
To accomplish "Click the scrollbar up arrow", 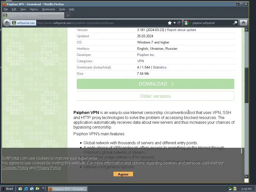I will [246, 29].
